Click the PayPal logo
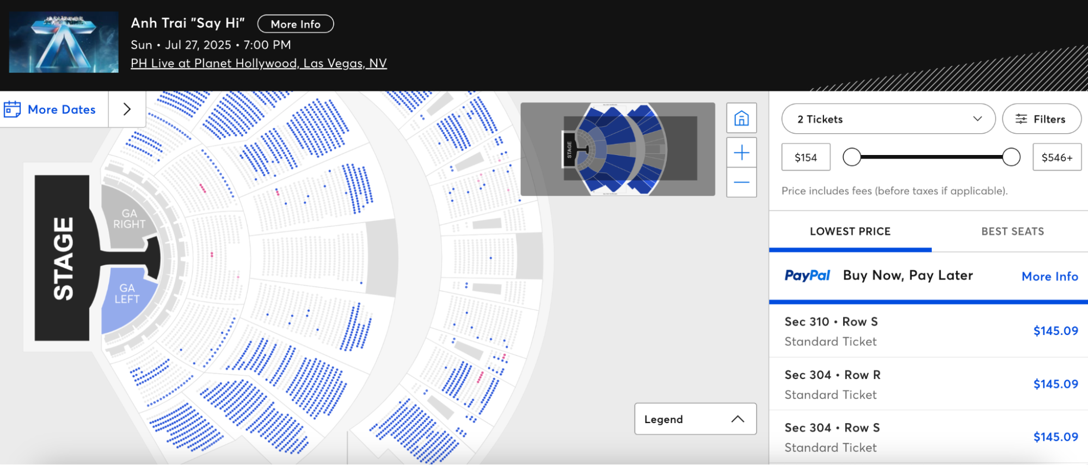Viewport: 1088px width, 465px height. coord(807,276)
